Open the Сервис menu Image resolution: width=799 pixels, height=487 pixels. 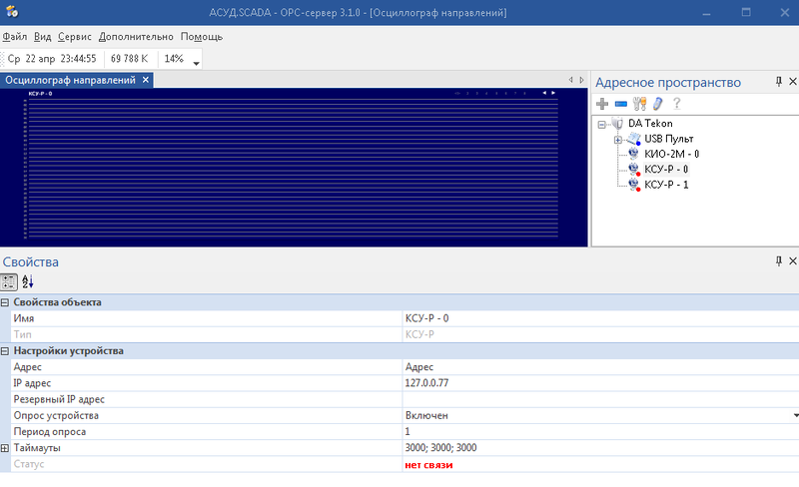click(74, 37)
